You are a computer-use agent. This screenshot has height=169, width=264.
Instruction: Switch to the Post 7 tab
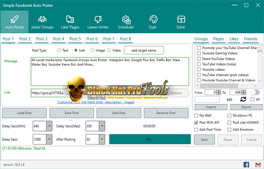coord(109,39)
